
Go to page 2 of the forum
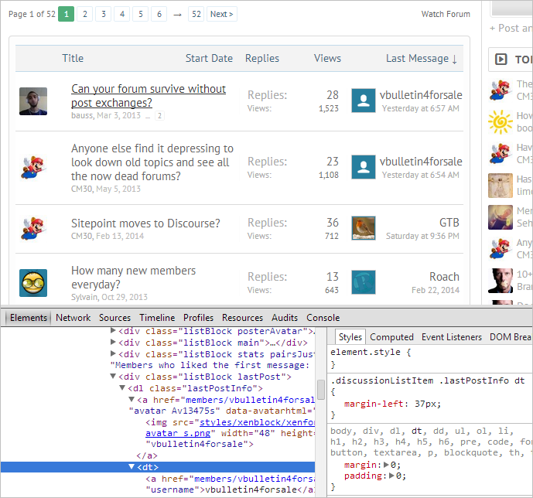84,14
